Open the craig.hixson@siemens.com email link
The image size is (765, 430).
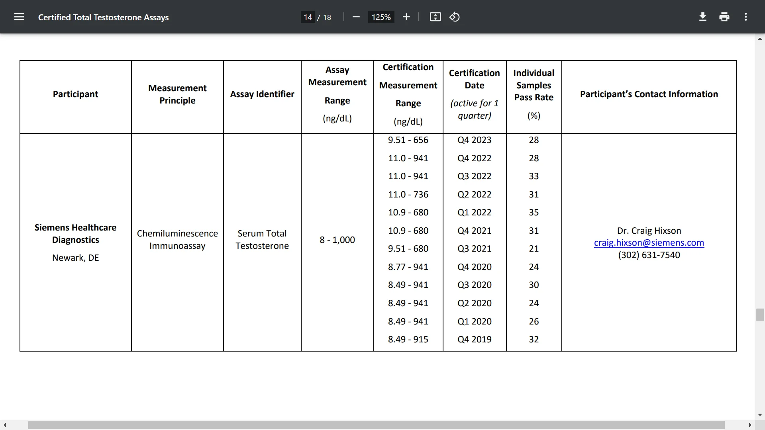click(649, 243)
